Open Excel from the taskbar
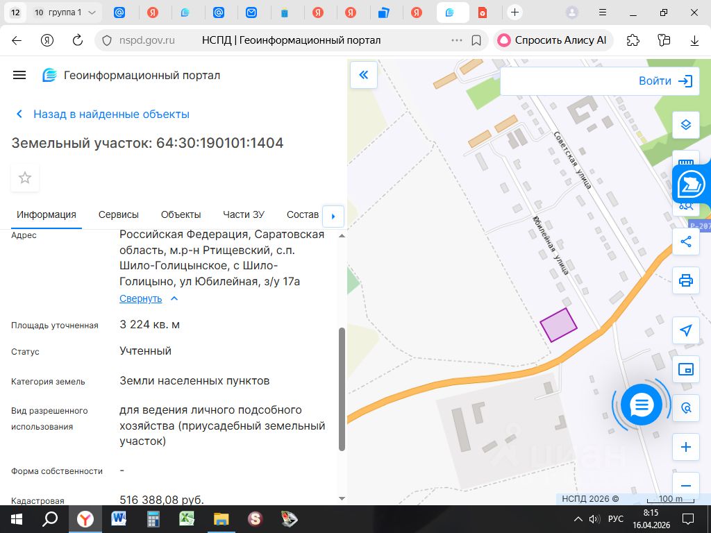 pyautogui.click(x=187, y=519)
